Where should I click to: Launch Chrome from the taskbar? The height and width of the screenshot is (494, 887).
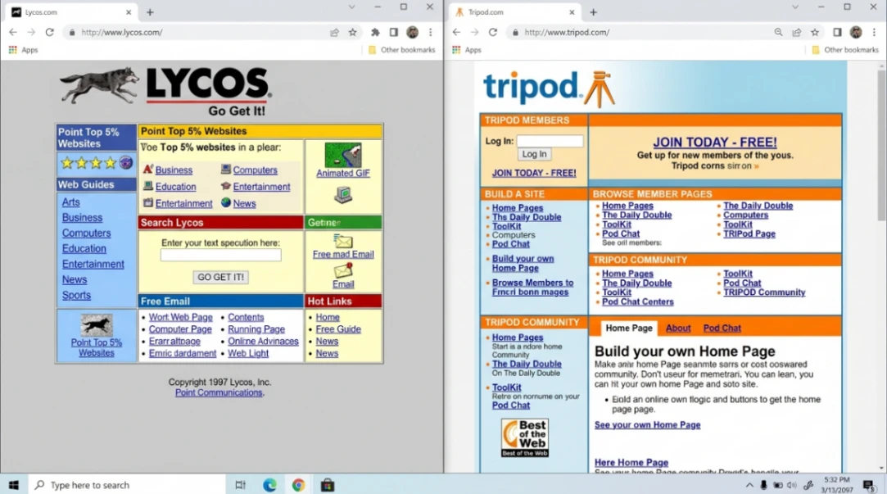pos(298,484)
